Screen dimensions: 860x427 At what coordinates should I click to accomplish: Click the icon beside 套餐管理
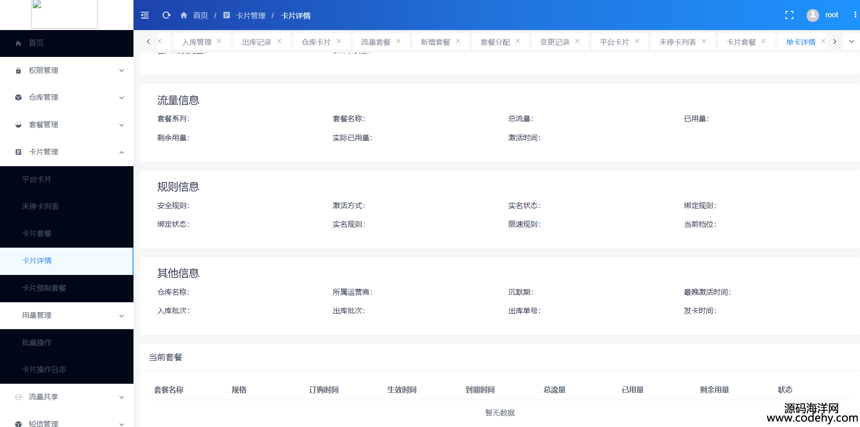18,125
